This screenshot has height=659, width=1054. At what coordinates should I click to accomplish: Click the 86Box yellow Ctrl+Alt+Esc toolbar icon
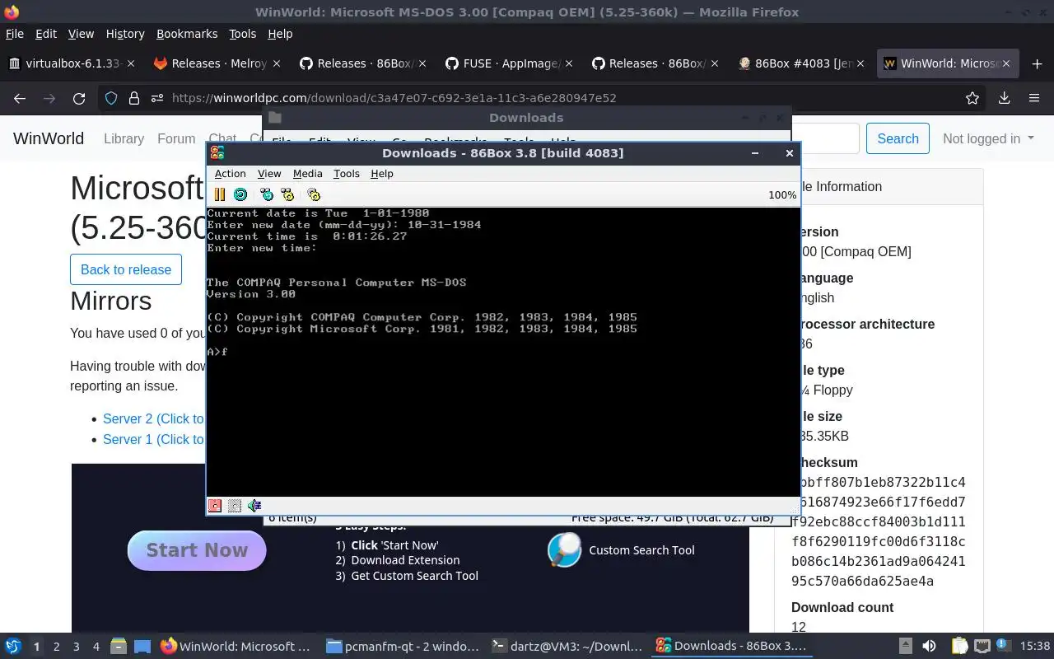[287, 194]
